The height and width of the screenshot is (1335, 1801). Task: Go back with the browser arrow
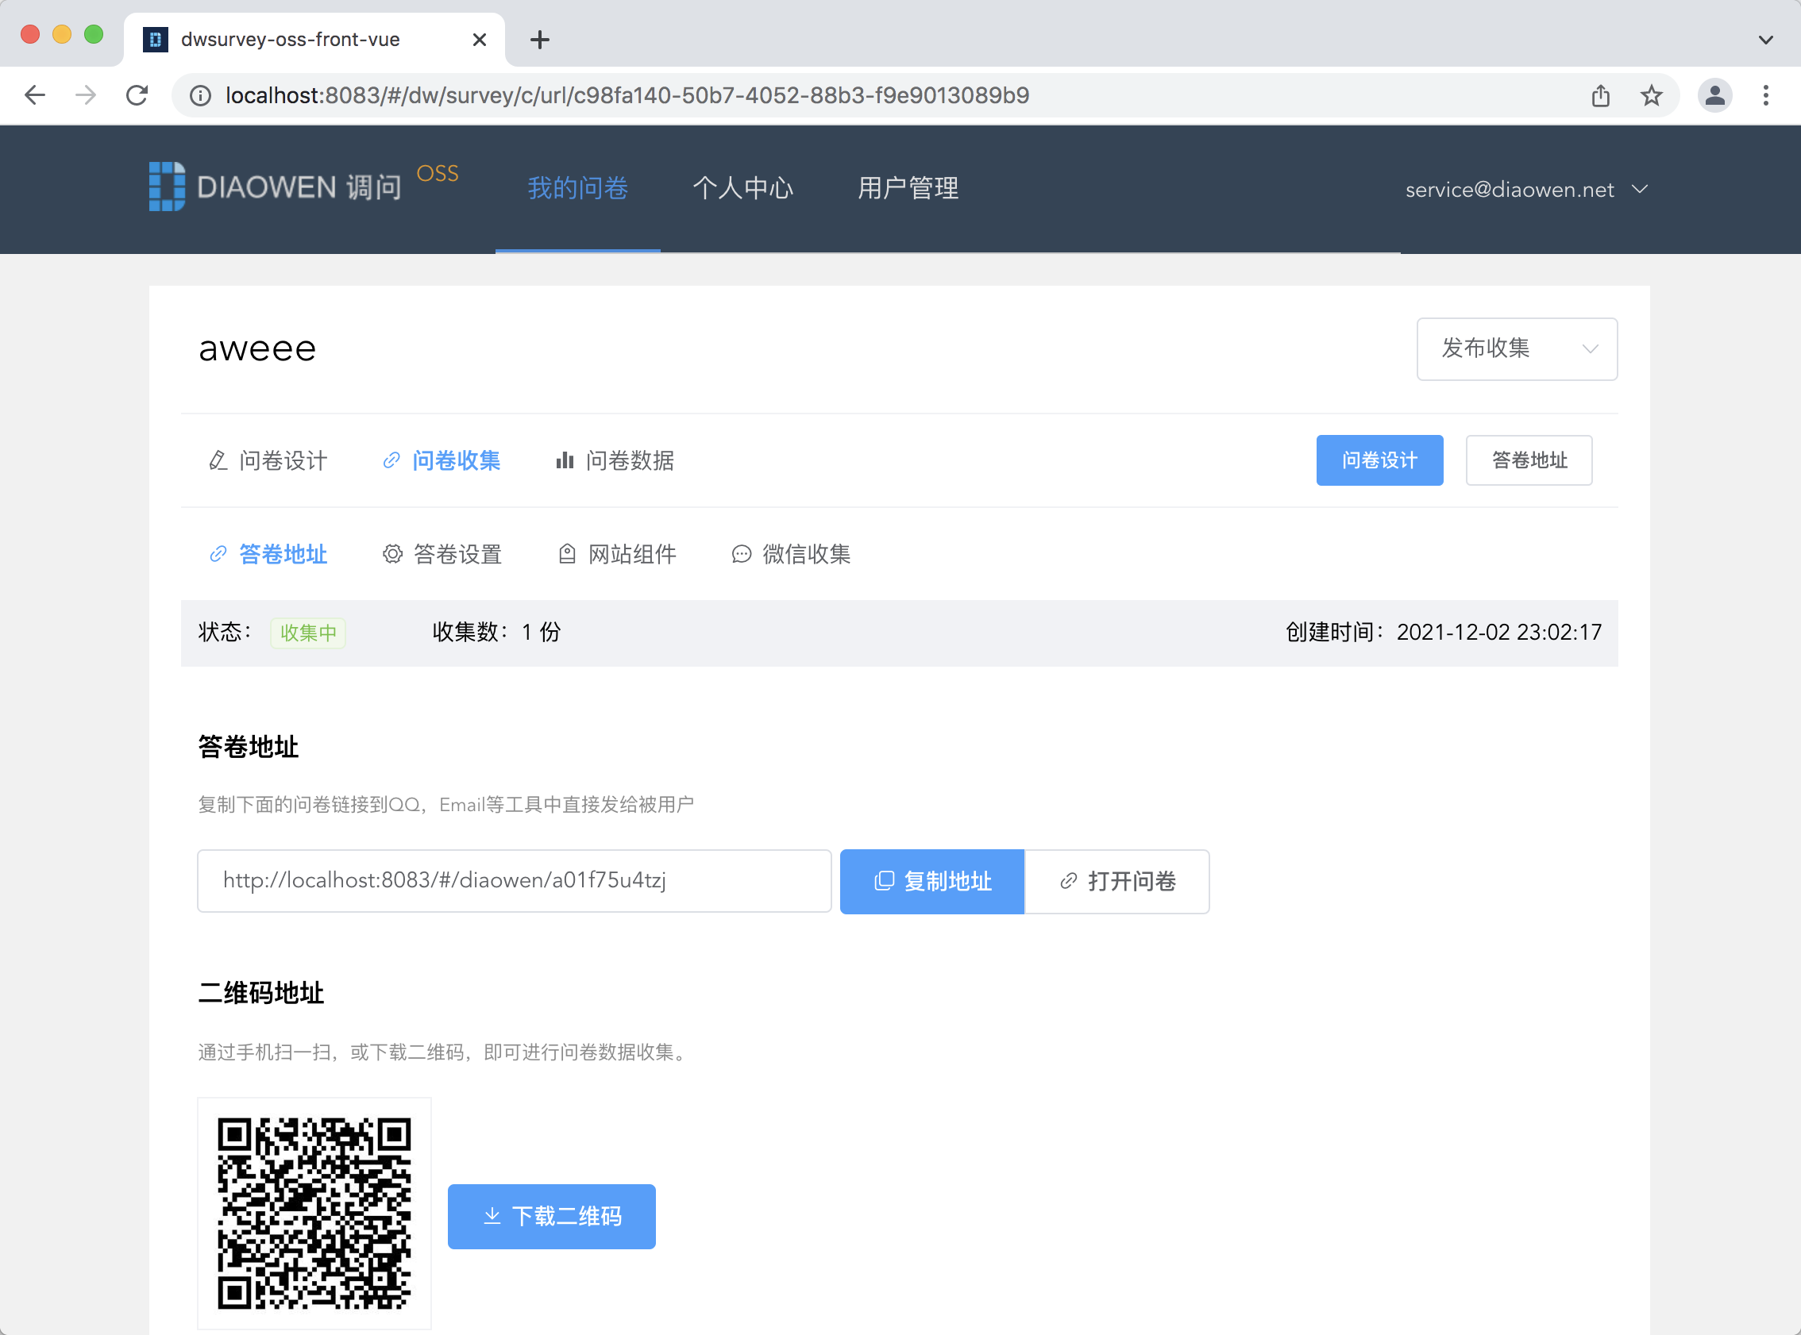point(35,95)
